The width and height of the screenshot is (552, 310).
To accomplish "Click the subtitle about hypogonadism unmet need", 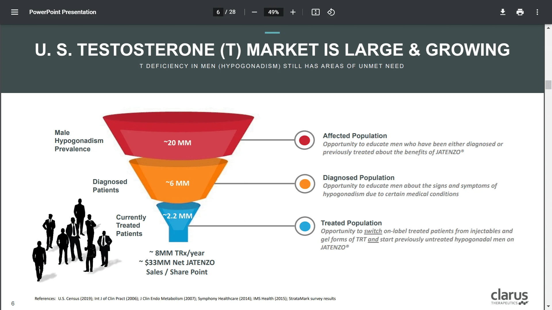I will pyautogui.click(x=272, y=66).
